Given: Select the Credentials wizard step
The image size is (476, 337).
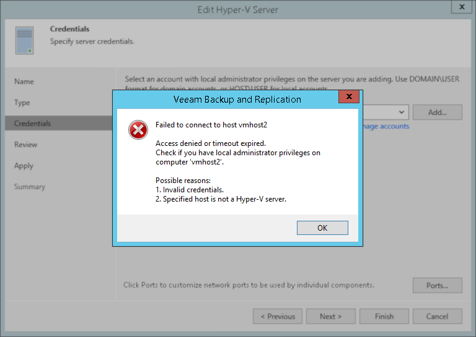Looking at the screenshot, I should point(59,123).
